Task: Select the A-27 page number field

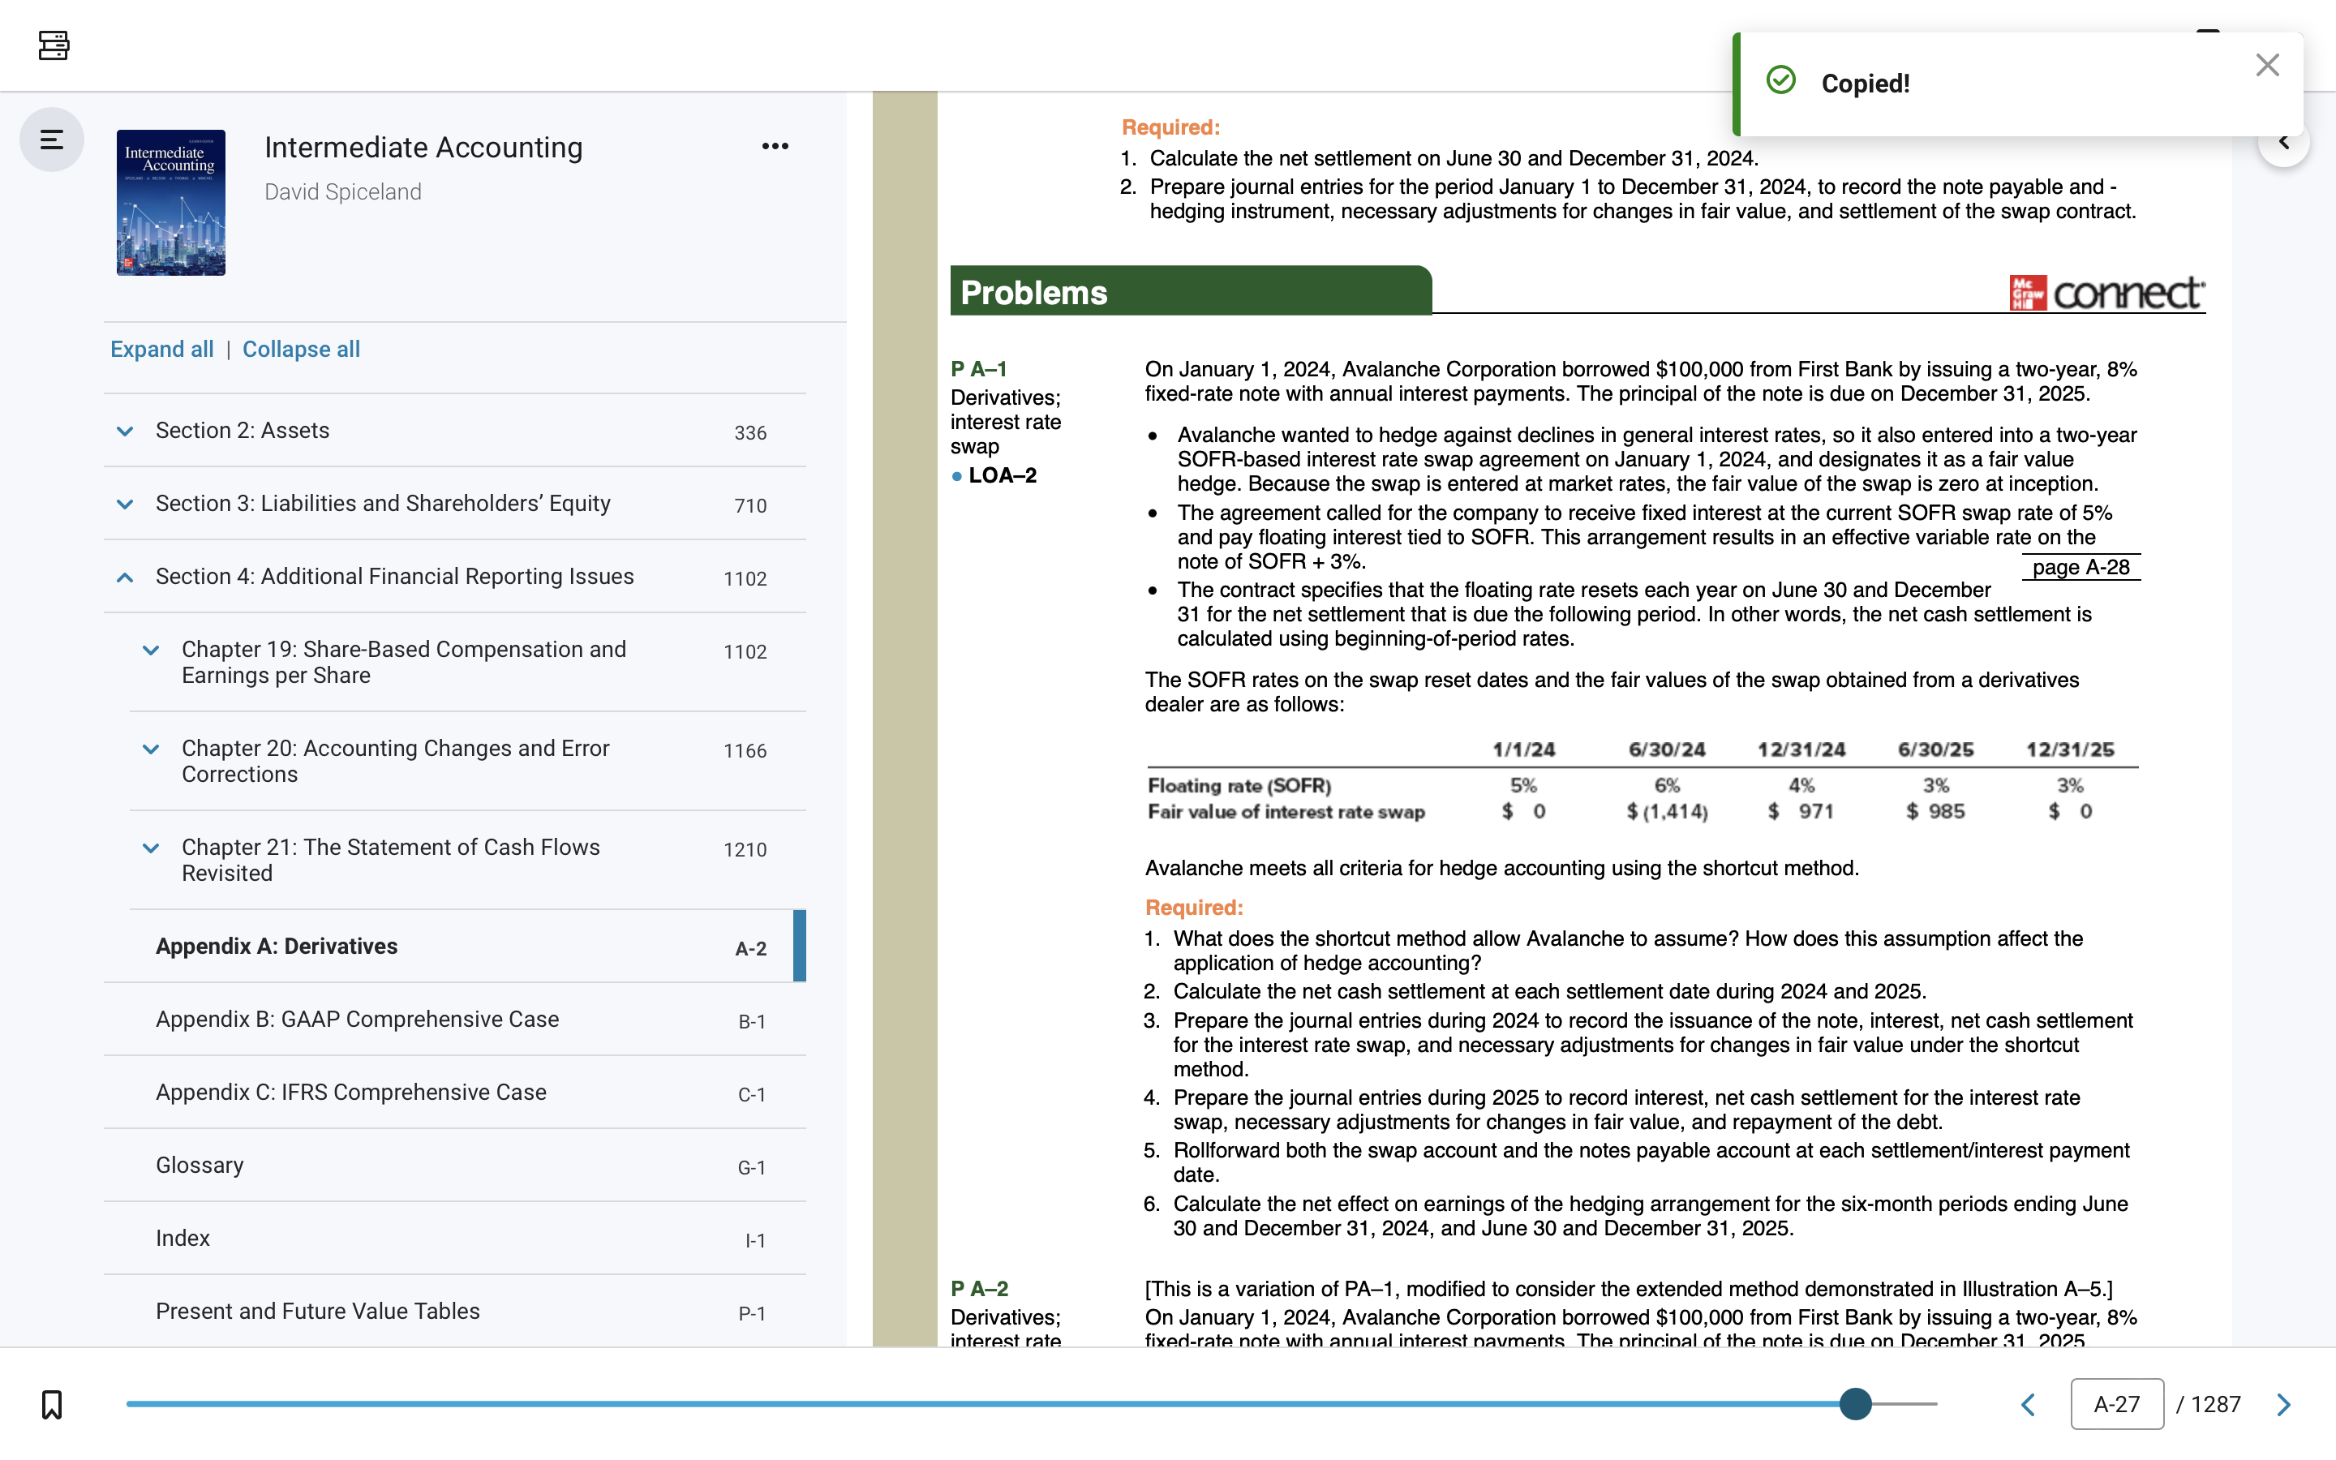Action: (2116, 1404)
